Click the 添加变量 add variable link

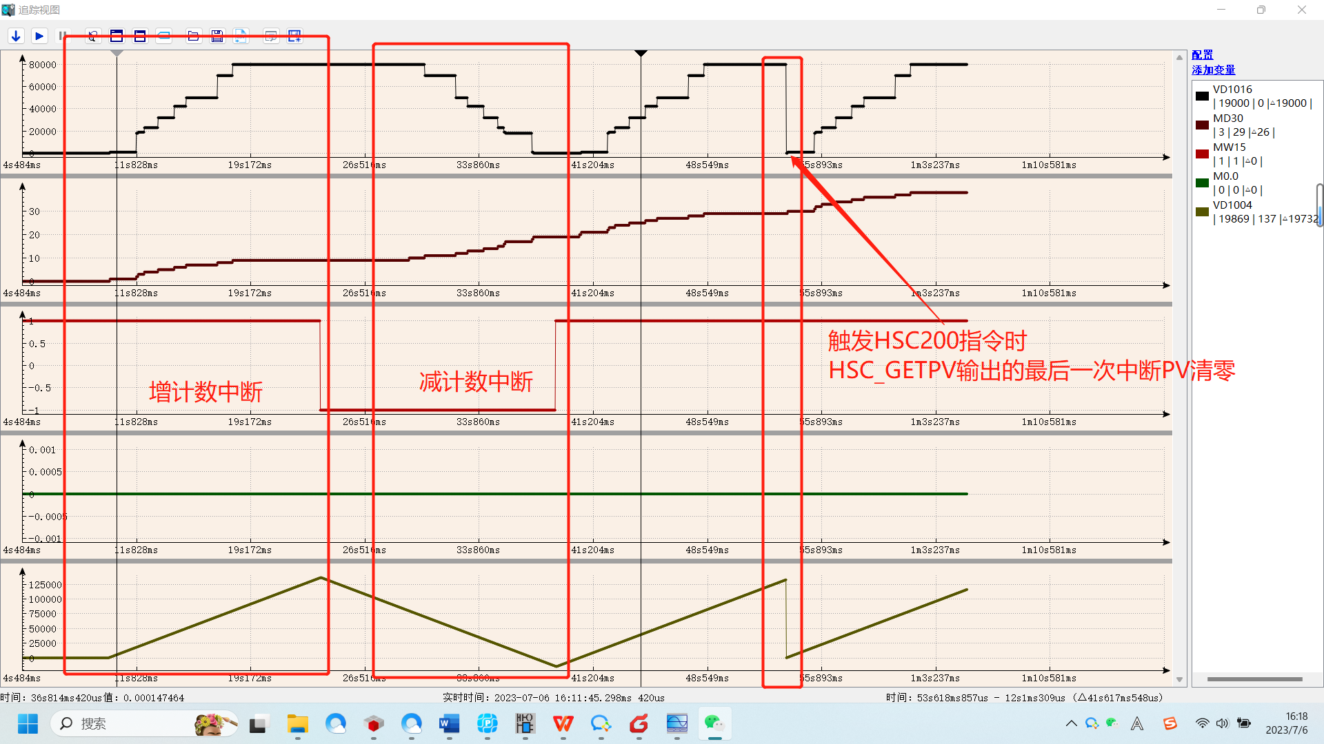point(1213,70)
